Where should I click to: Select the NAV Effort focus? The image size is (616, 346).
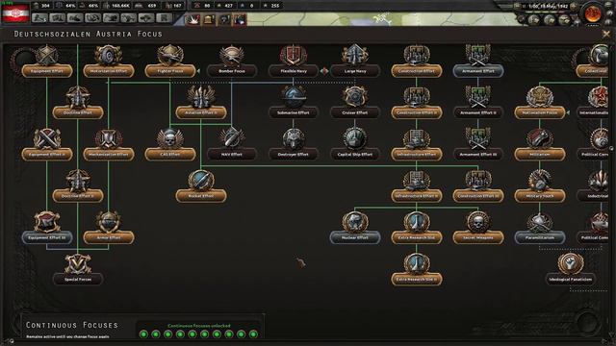coord(232,154)
